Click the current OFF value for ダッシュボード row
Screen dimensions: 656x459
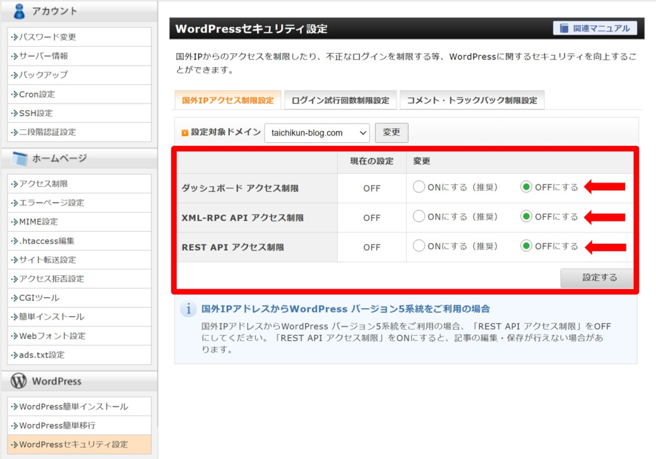click(x=372, y=189)
